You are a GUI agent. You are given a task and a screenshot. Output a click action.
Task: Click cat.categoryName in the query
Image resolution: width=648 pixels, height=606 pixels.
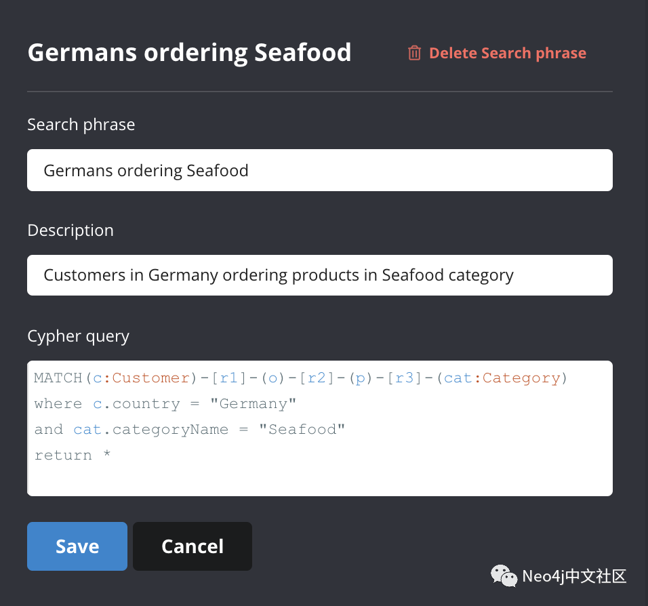tap(151, 430)
